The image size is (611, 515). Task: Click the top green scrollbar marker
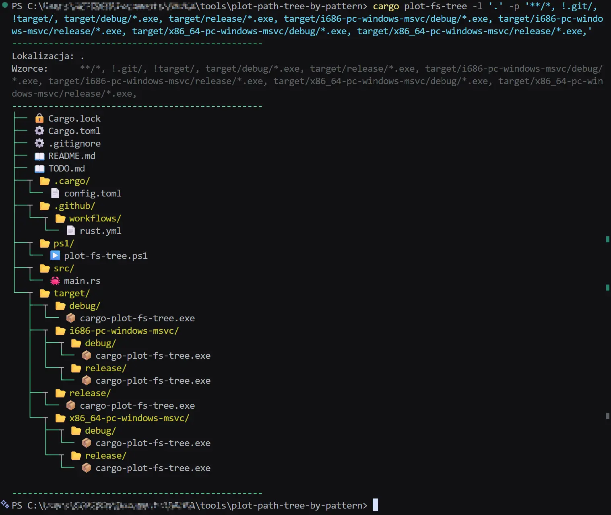click(607, 239)
